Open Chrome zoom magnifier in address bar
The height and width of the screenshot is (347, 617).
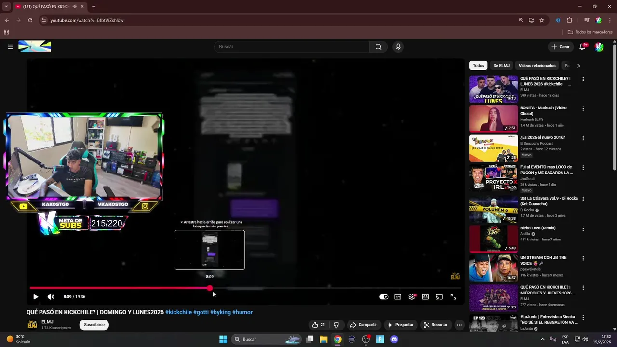pos(521,20)
